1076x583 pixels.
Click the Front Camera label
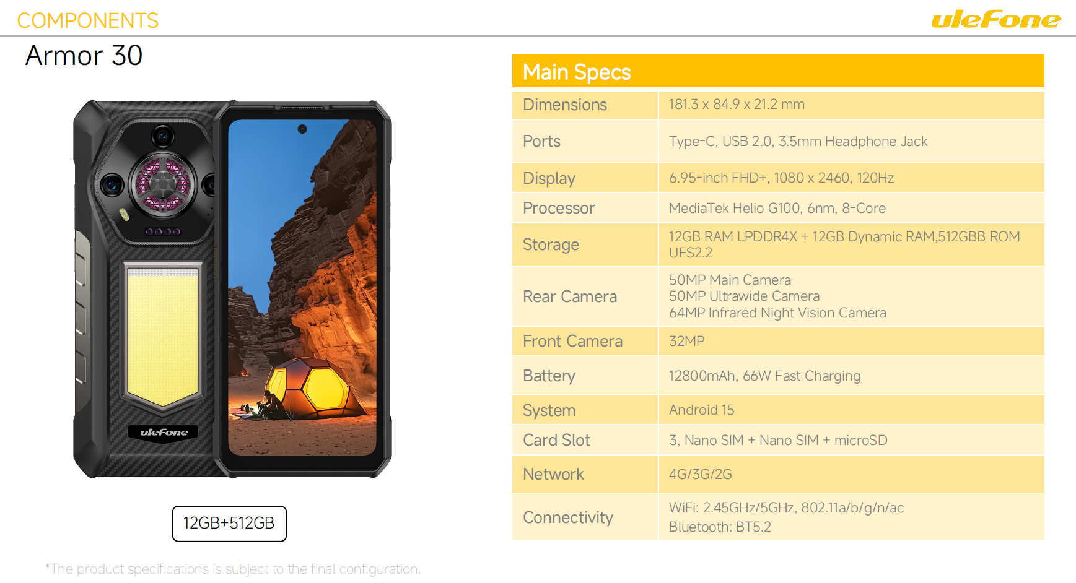pyautogui.click(x=572, y=341)
